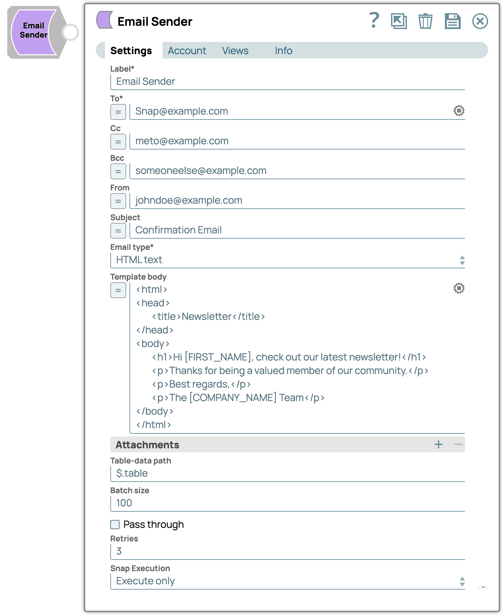Open the Info tab
The width and height of the screenshot is (502, 615).
tap(283, 51)
